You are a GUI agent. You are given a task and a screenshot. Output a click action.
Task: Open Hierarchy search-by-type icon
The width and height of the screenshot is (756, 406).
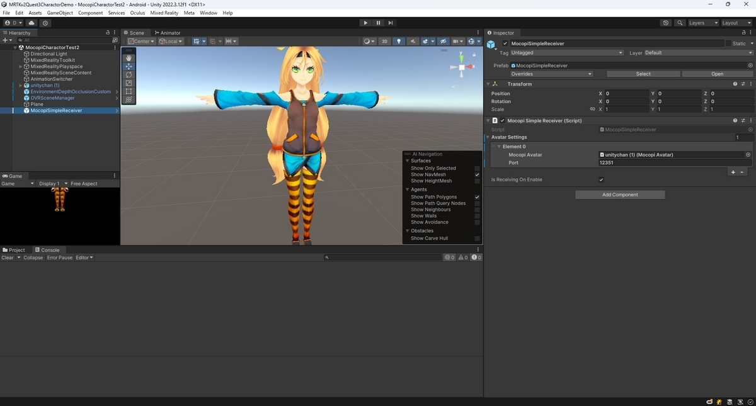click(115, 40)
